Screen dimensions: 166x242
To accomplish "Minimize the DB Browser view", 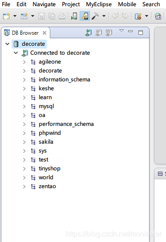I will 130,31.
